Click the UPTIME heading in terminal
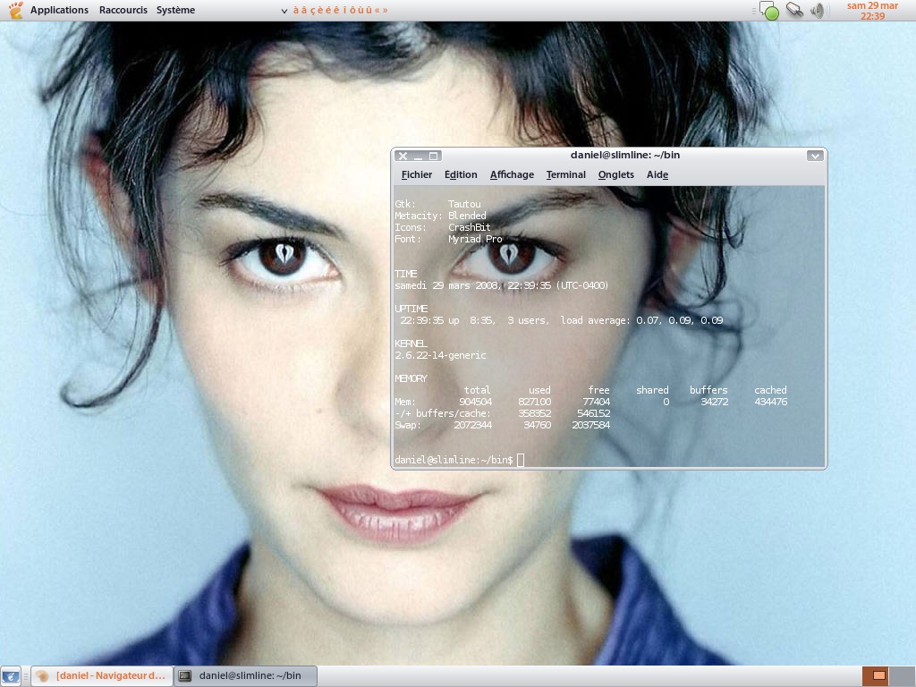The width and height of the screenshot is (916, 687). point(411,309)
